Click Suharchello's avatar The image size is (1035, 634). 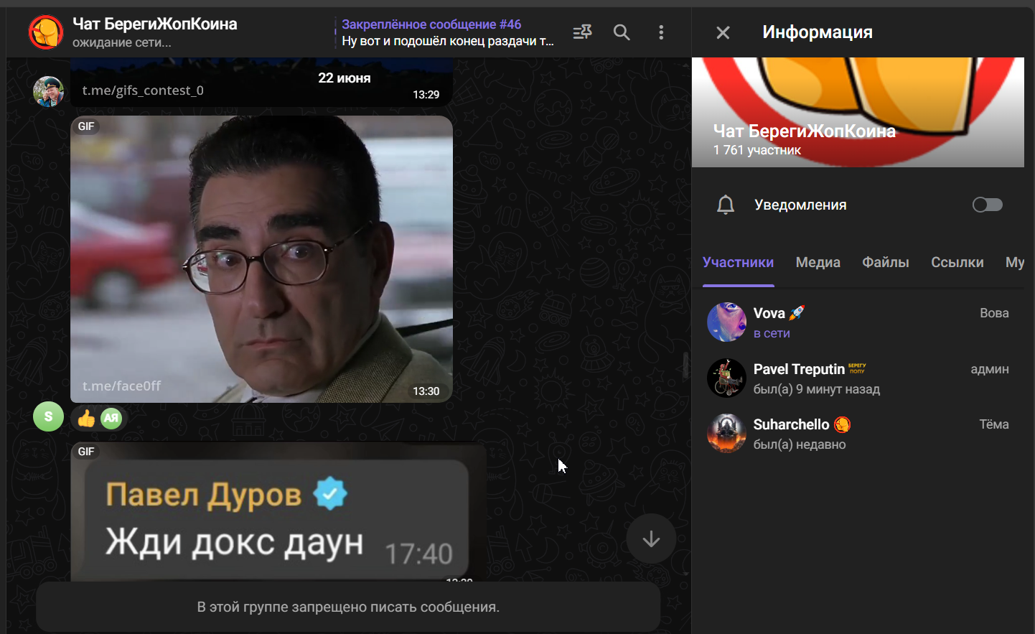tap(726, 434)
